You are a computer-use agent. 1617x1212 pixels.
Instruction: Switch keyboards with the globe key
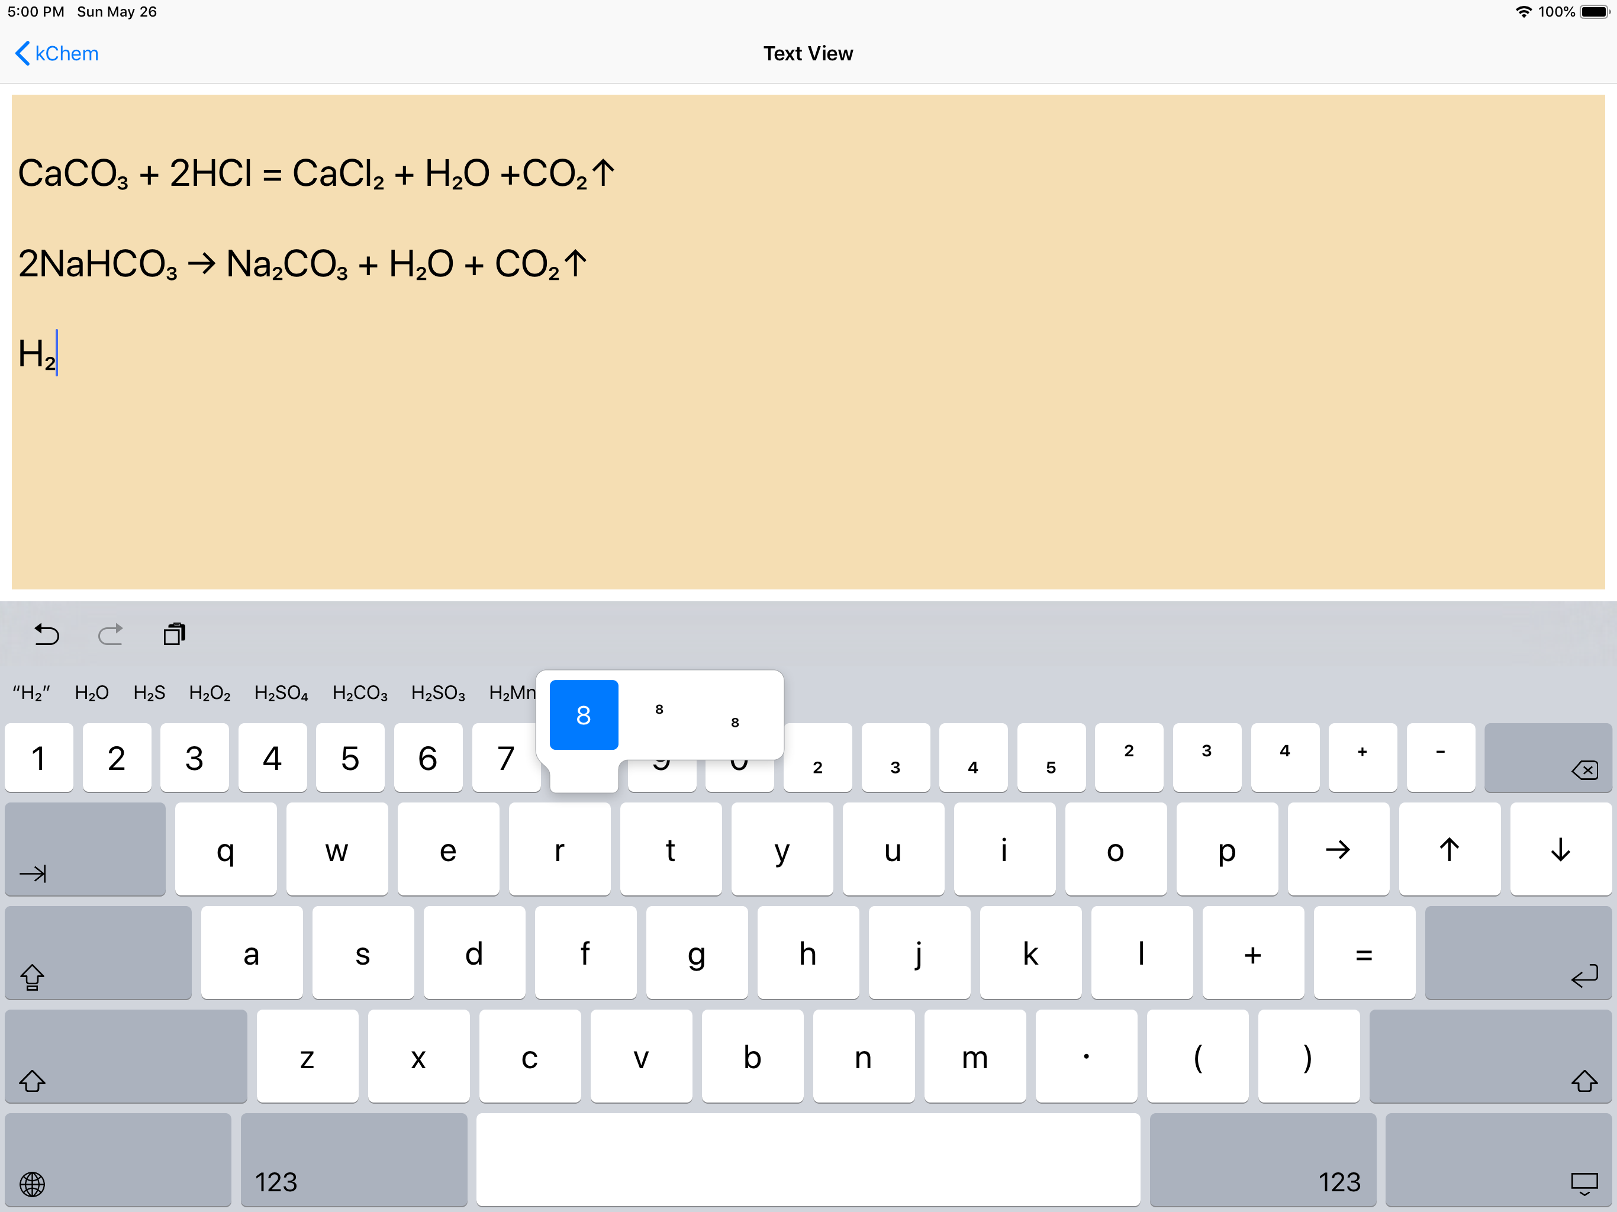(x=118, y=1160)
